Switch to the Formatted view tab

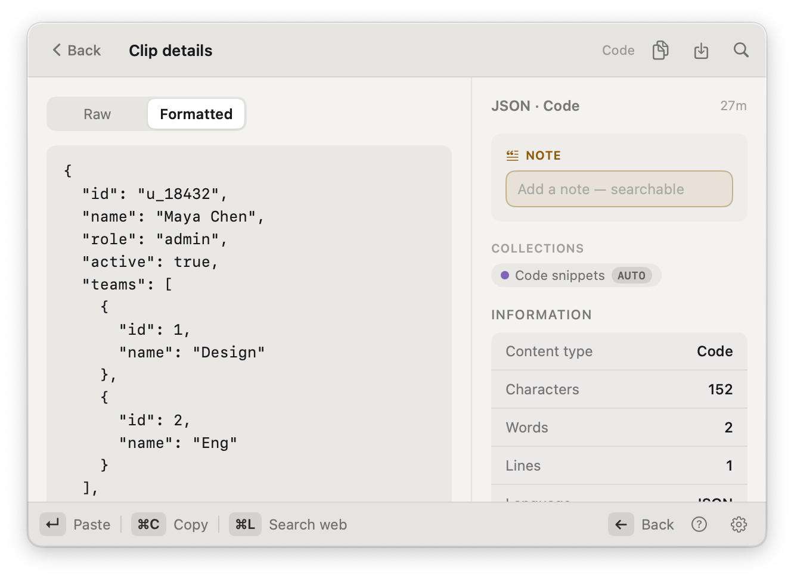point(196,114)
